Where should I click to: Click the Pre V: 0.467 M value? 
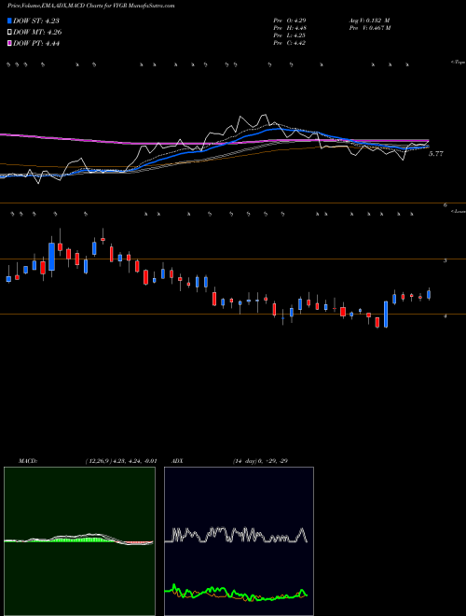point(370,28)
